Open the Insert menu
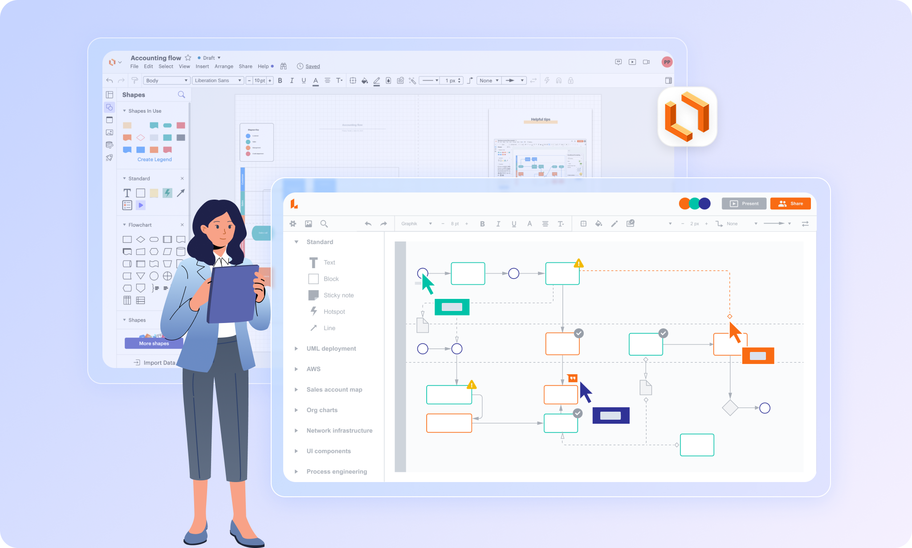The height and width of the screenshot is (548, 912). pyautogui.click(x=202, y=66)
